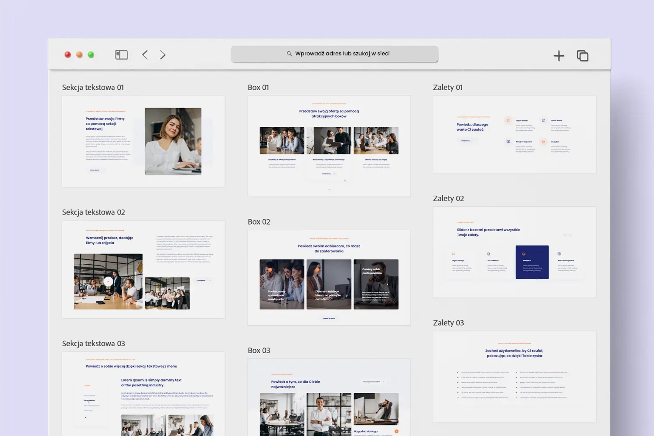Click the orange minimize window dot
The width and height of the screenshot is (654, 436).
pos(79,54)
